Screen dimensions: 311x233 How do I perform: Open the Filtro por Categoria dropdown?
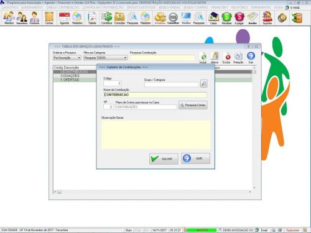105,58
